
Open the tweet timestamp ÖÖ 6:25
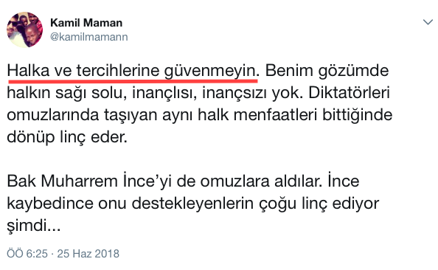click(x=27, y=254)
